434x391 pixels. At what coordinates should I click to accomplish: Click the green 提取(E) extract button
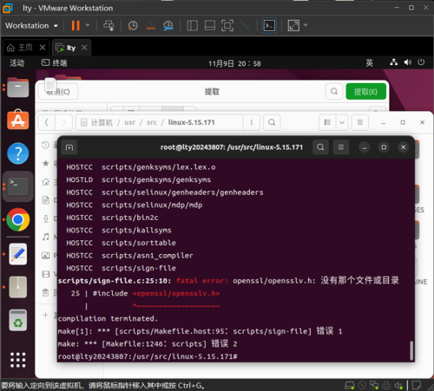coord(366,92)
